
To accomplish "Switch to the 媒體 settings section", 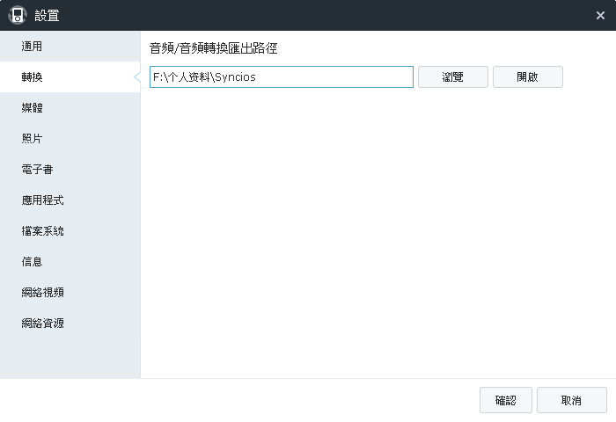I will (x=33, y=108).
